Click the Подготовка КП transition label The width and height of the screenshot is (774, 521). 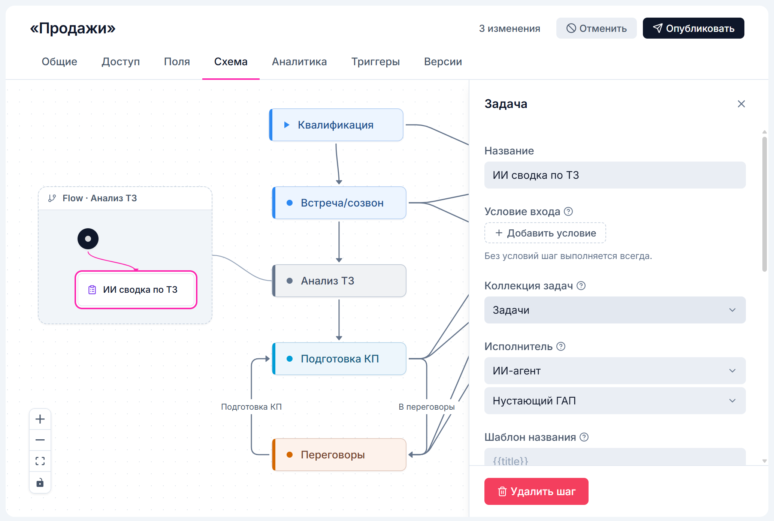coord(251,407)
